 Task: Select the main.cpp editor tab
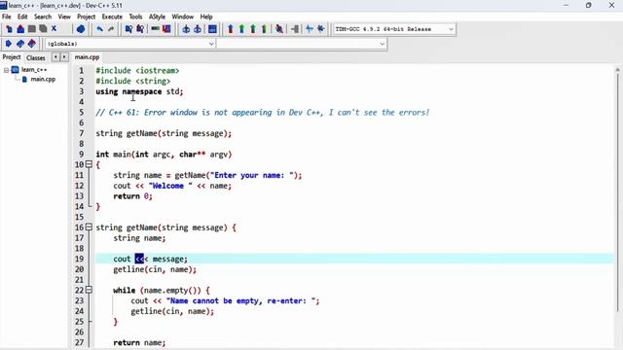tap(87, 57)
